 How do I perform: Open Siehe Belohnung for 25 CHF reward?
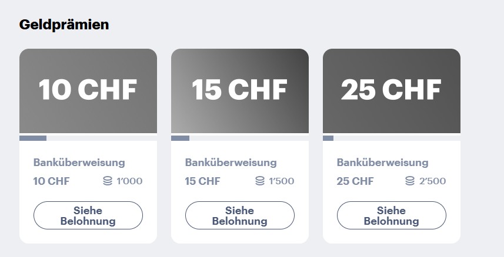tap(392, 215)
